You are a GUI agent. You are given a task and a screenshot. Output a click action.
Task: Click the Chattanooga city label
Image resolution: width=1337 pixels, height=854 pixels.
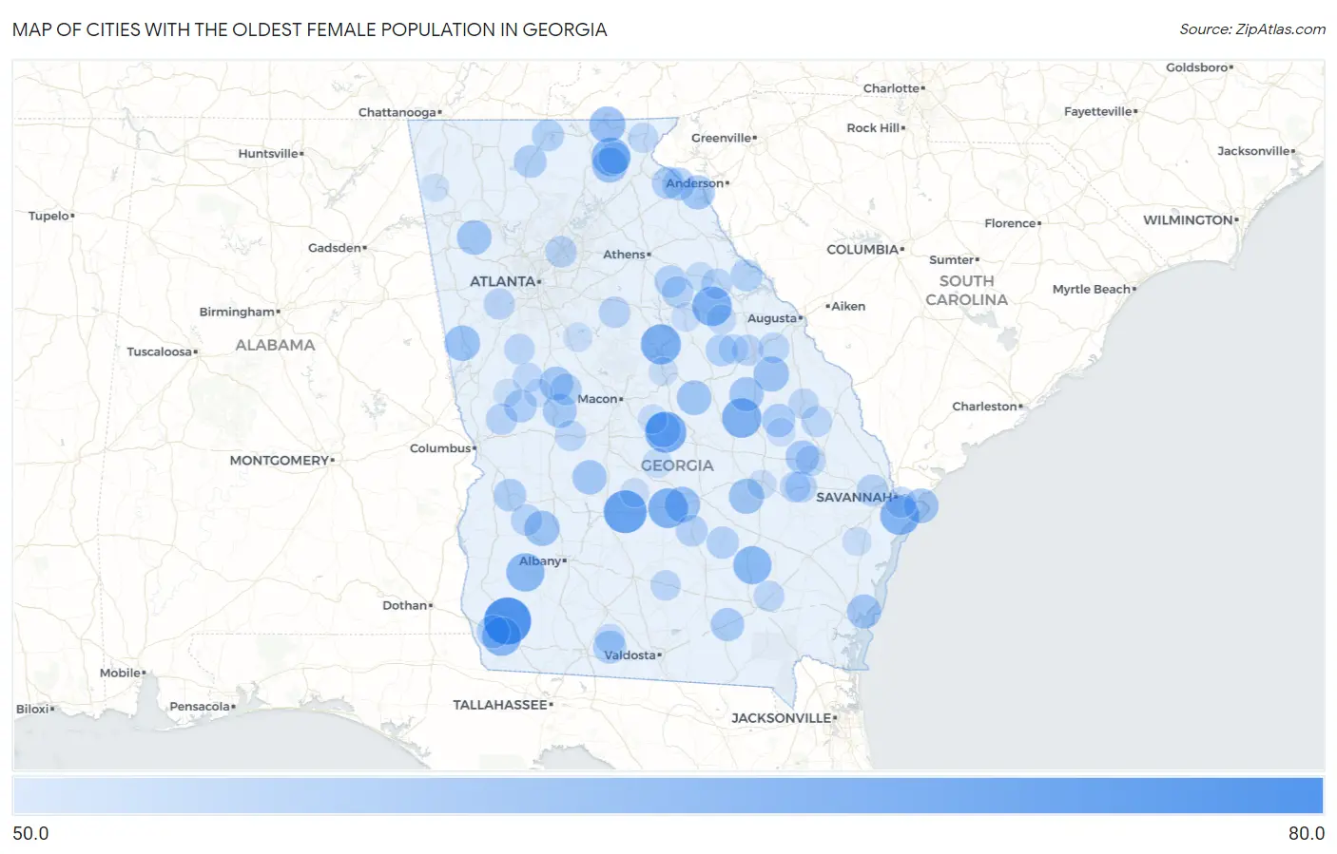(x=397, y=112)
